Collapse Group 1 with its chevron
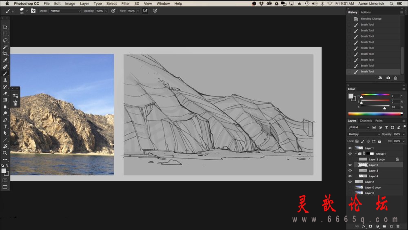Screen dimensions: 408x230 [x=355, y=154]
